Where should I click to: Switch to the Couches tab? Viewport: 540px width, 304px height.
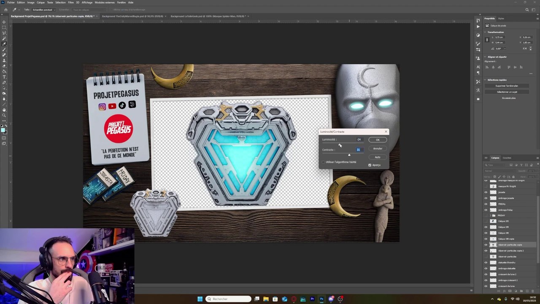click(507, 158)
